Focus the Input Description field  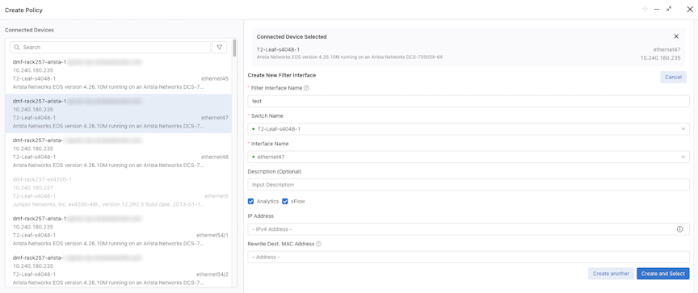(469, 185)
